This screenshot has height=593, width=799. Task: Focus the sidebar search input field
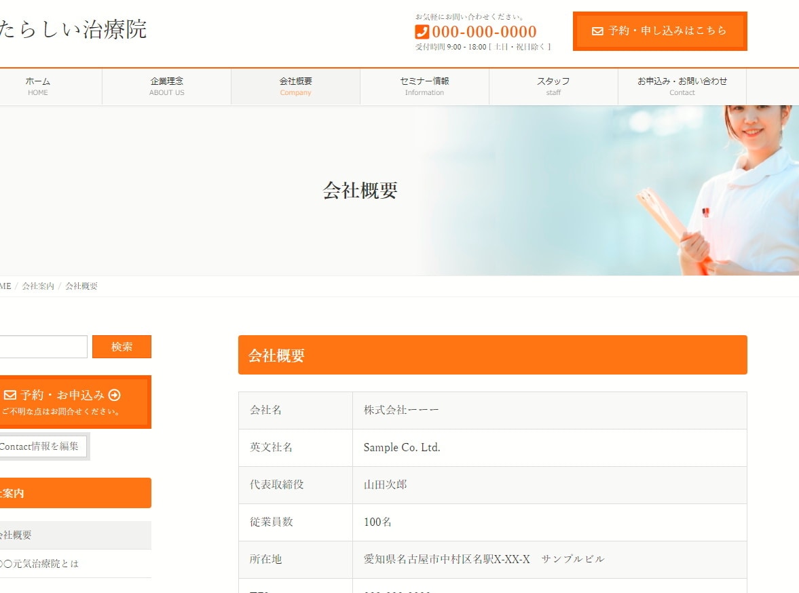[x=43, y=347]
